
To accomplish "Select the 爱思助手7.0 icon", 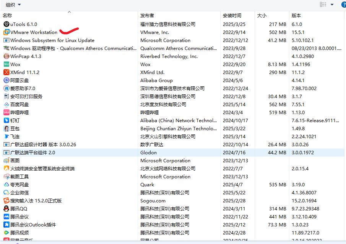I will (6, 88).
